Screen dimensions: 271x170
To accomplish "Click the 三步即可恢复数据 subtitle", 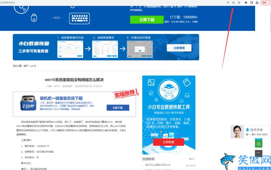I will pyautogui.click(x=33, y=51).
